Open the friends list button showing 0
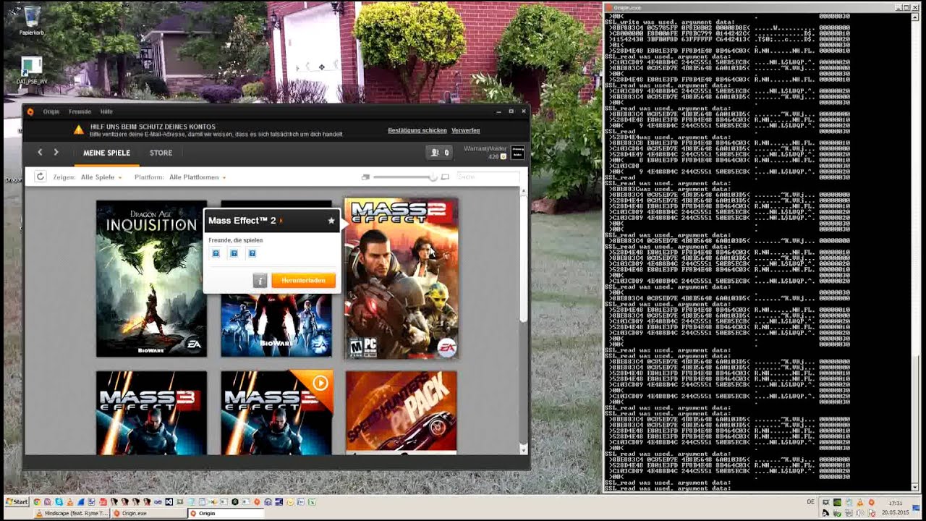 click(441, 152)
